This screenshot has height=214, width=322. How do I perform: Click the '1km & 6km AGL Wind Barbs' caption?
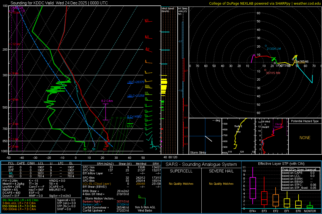(145, 209)
